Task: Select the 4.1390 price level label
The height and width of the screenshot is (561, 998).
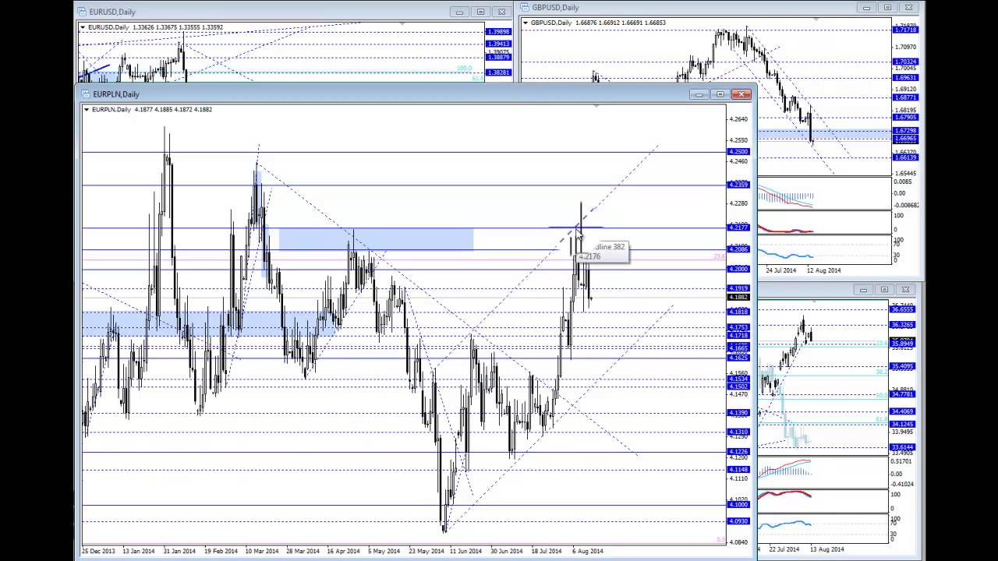Action: (x=738, y=413)
